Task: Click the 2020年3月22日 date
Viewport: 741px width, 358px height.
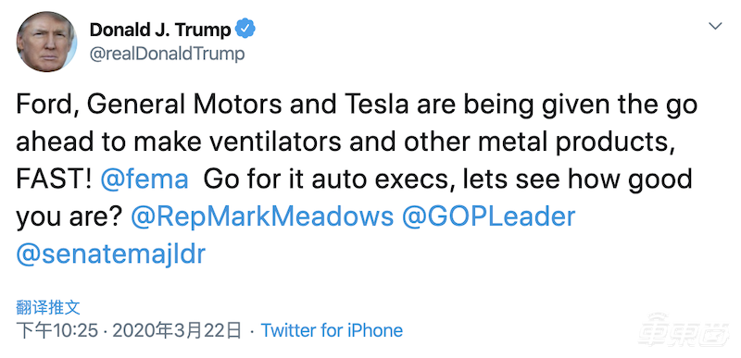Action: pyautogui.click(x=178, y=330)
